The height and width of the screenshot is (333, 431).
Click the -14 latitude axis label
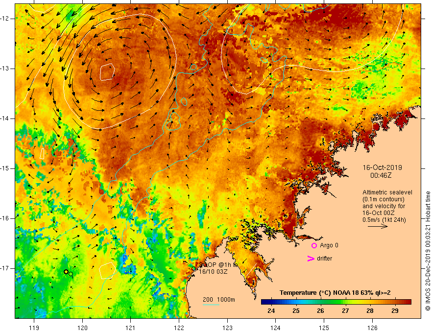point(5,119)
